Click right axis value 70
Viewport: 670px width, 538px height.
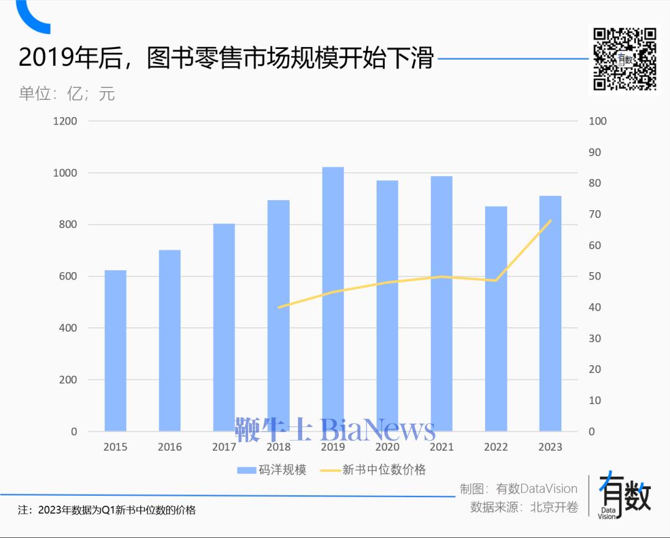(x=595, y=214)
